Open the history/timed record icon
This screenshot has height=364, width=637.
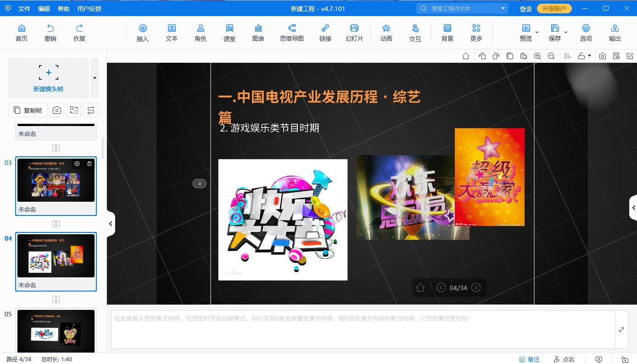pyautogui.click(x=616, y=56)
